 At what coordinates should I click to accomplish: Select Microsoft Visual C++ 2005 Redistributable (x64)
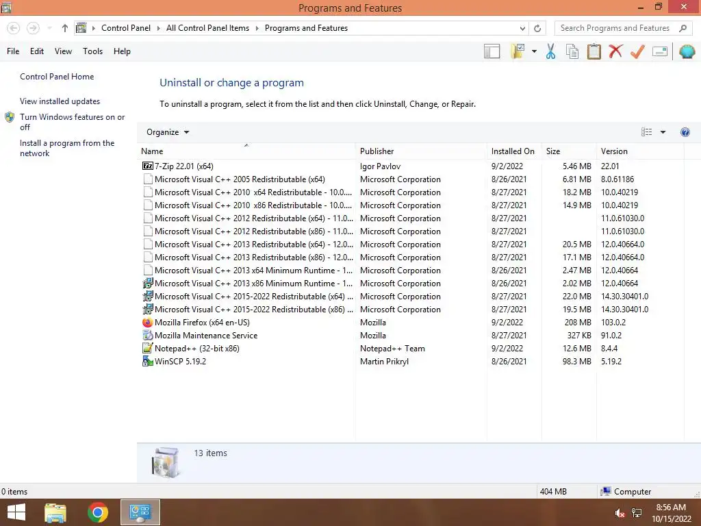point(240,179)
